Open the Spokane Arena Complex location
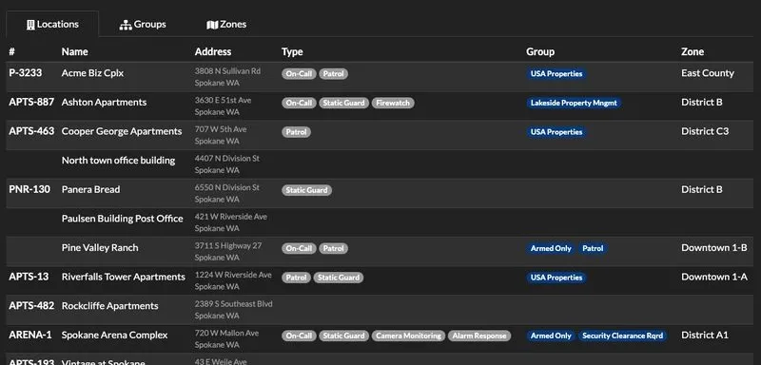 click(114, 335)
